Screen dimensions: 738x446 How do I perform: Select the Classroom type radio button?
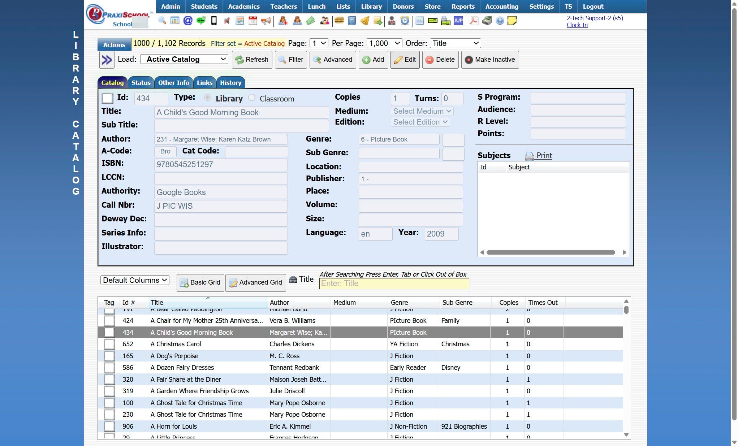[252, 98]
